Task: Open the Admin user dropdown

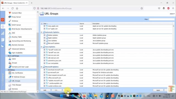Action: (x=172, y=14)
